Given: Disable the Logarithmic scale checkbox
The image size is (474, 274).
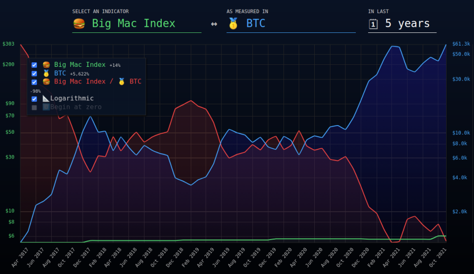Looking at the screenshot, I should point(34,99).
